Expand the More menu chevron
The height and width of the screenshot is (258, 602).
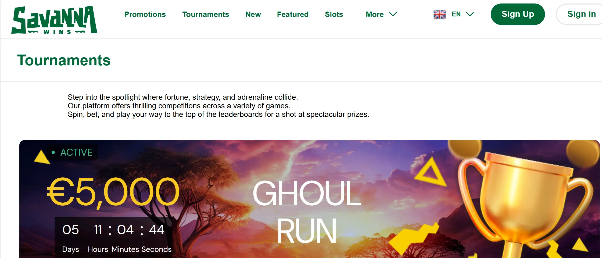coord(393,14)
